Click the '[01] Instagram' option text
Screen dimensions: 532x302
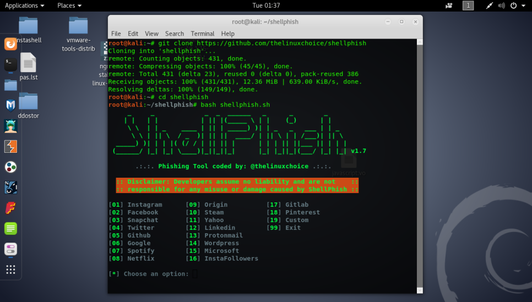135,205
